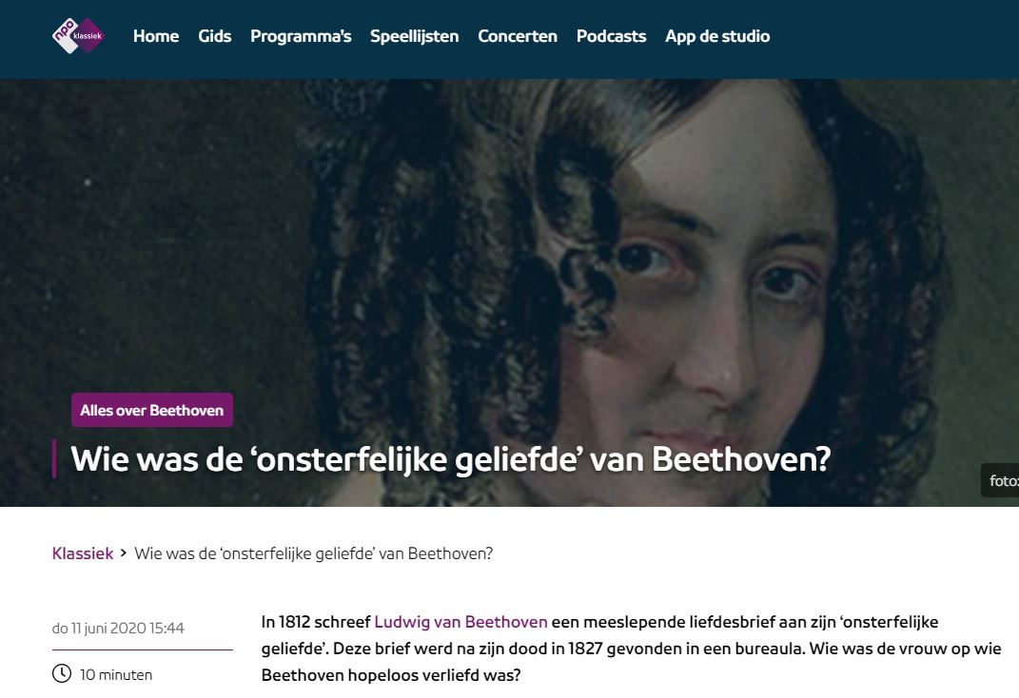Select Speellijsten in the navigation bar
The height and width of the screenshot is (698, 1019).
(415, 36)
